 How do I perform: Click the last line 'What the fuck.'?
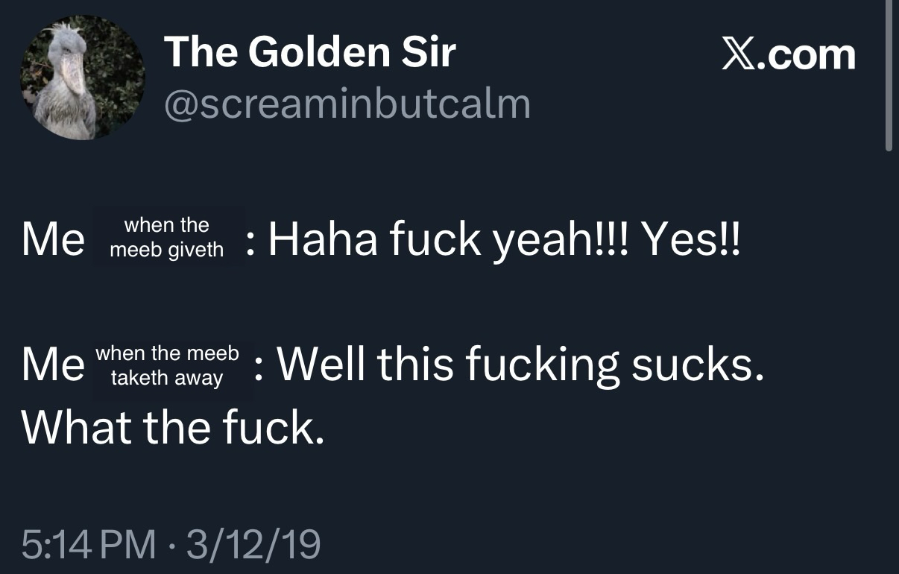click(173, 427)
